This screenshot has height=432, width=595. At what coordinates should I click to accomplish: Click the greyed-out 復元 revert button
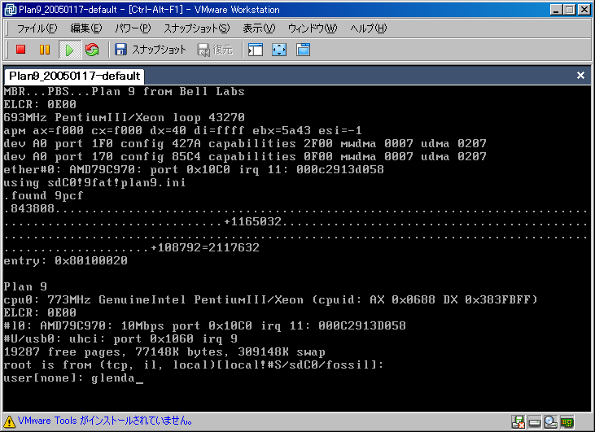[215, 50]
